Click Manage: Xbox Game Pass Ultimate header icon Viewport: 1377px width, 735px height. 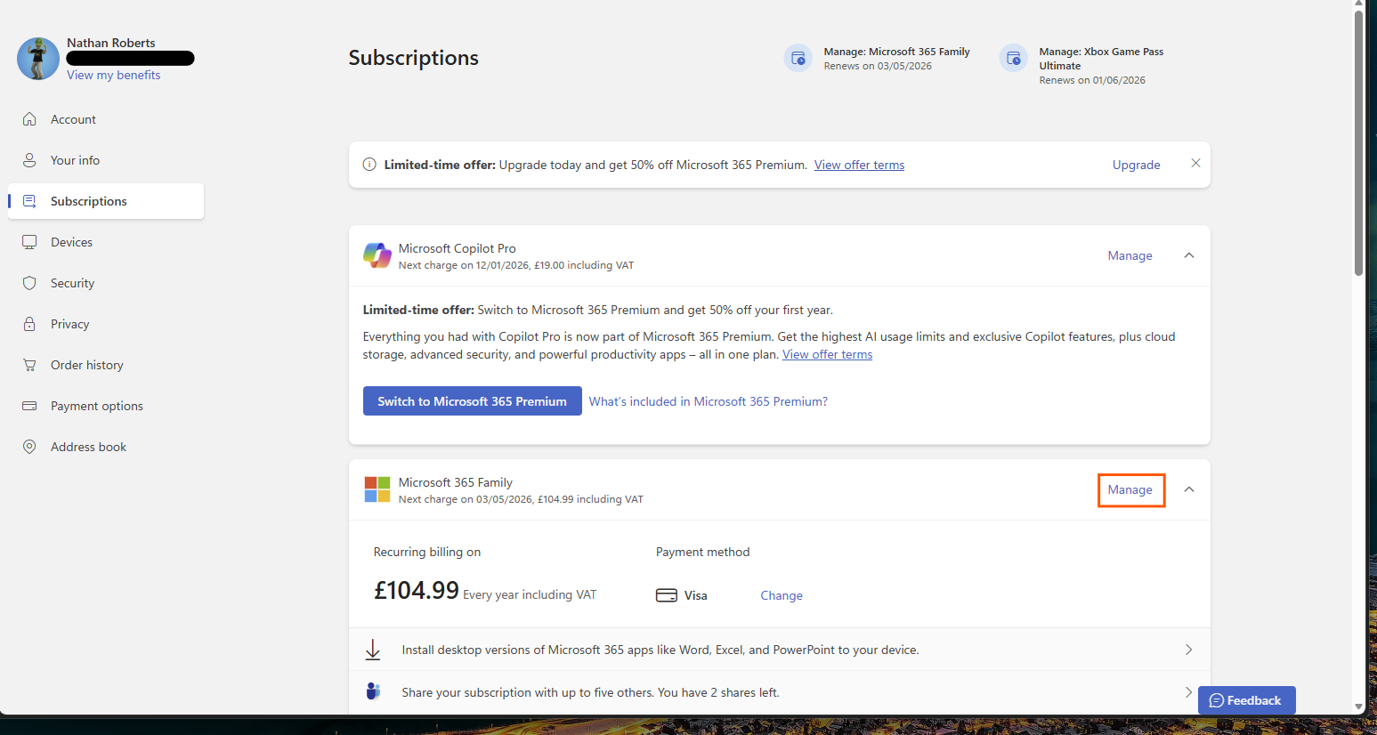[1014, 58]
